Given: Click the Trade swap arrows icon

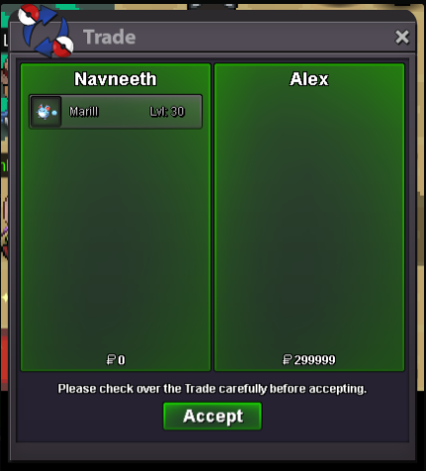Looking at the screenshot, I should click(46, 31).
